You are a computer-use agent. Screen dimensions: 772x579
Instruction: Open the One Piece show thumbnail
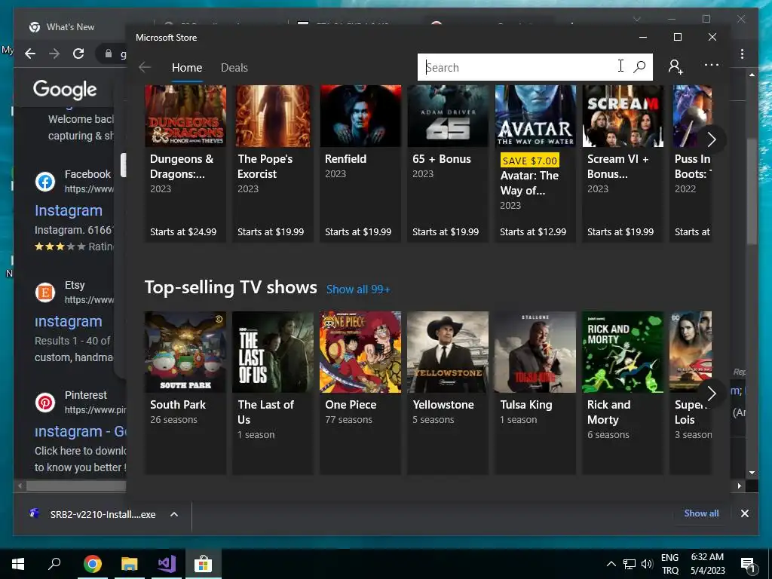(360, 352)
